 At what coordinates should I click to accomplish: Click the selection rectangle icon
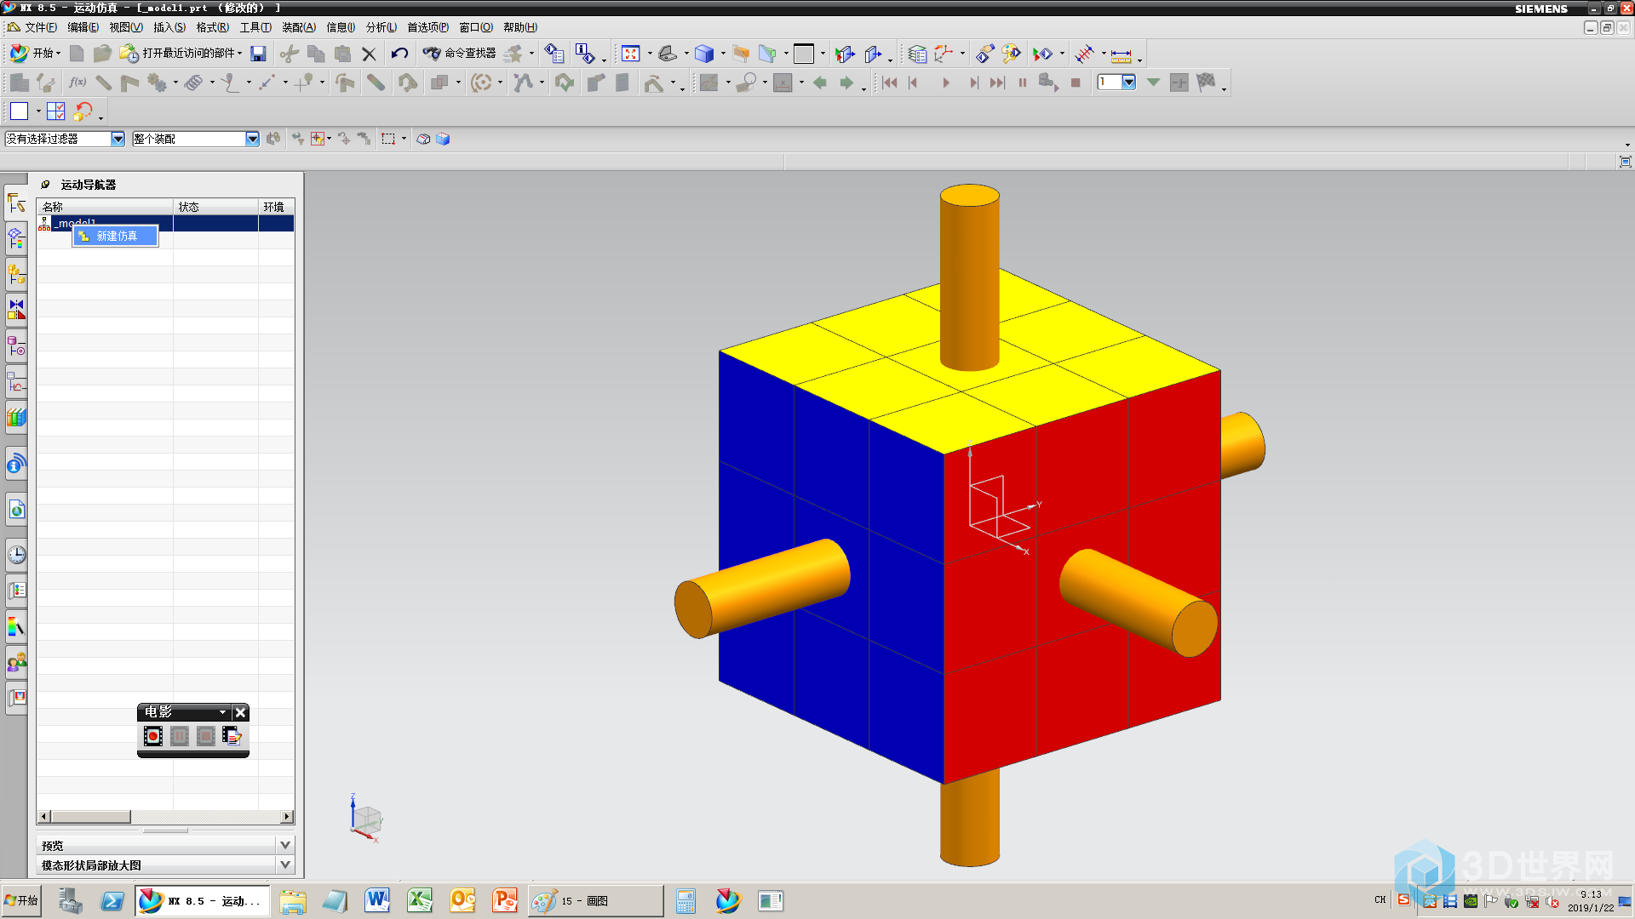coord(388,139)
